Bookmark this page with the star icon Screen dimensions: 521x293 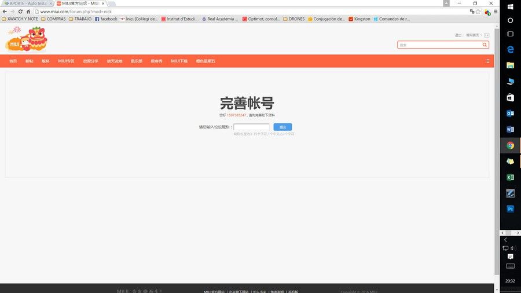[478, 12]
